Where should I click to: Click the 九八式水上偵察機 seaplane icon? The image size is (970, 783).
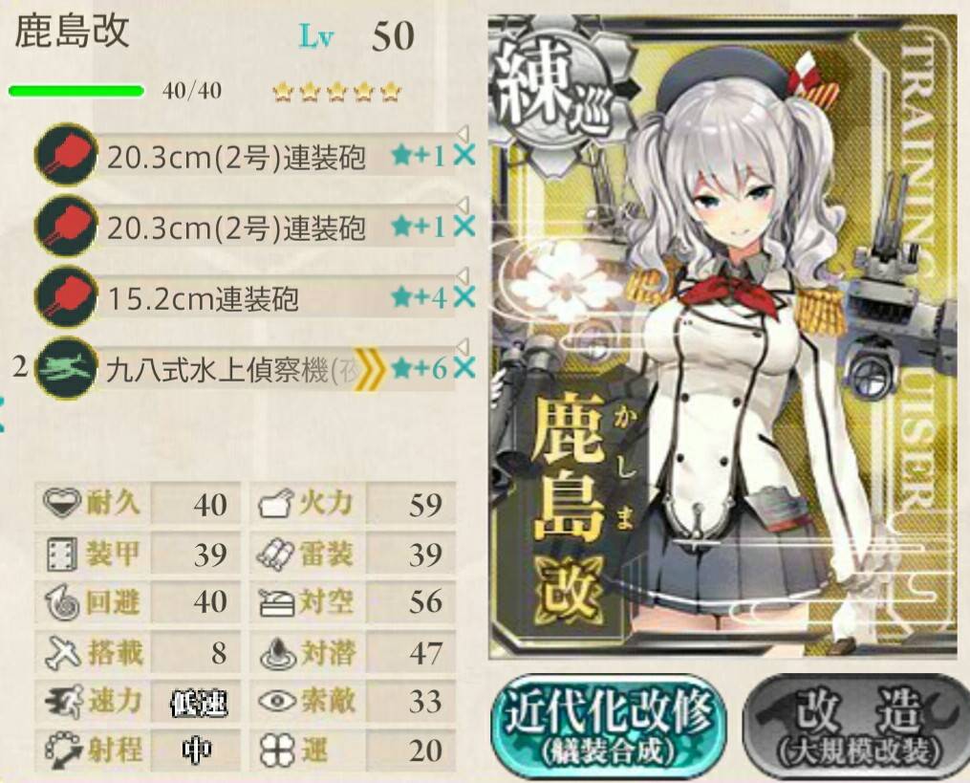pyautogui.click(x=66, y=368)
